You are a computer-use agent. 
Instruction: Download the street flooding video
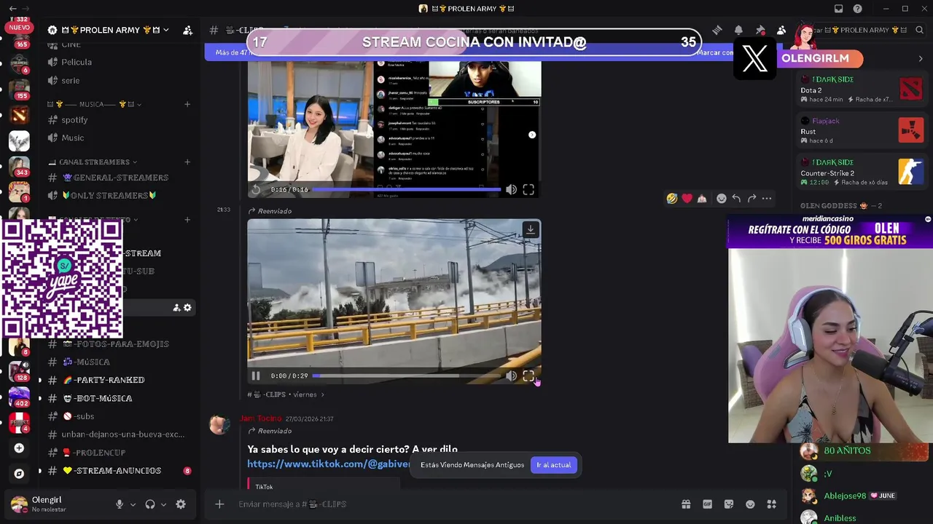tap(531, 229)
